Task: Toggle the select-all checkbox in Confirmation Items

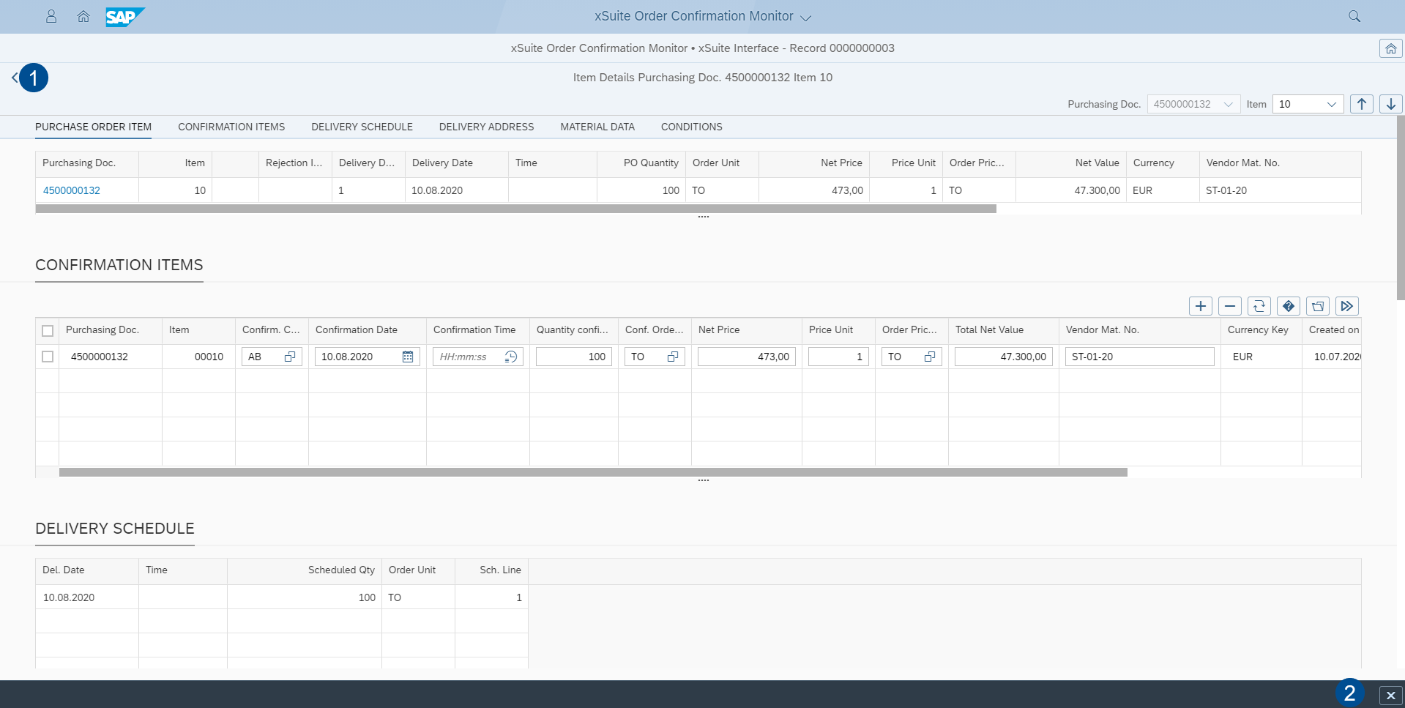Action: click(x=48, y=330)
